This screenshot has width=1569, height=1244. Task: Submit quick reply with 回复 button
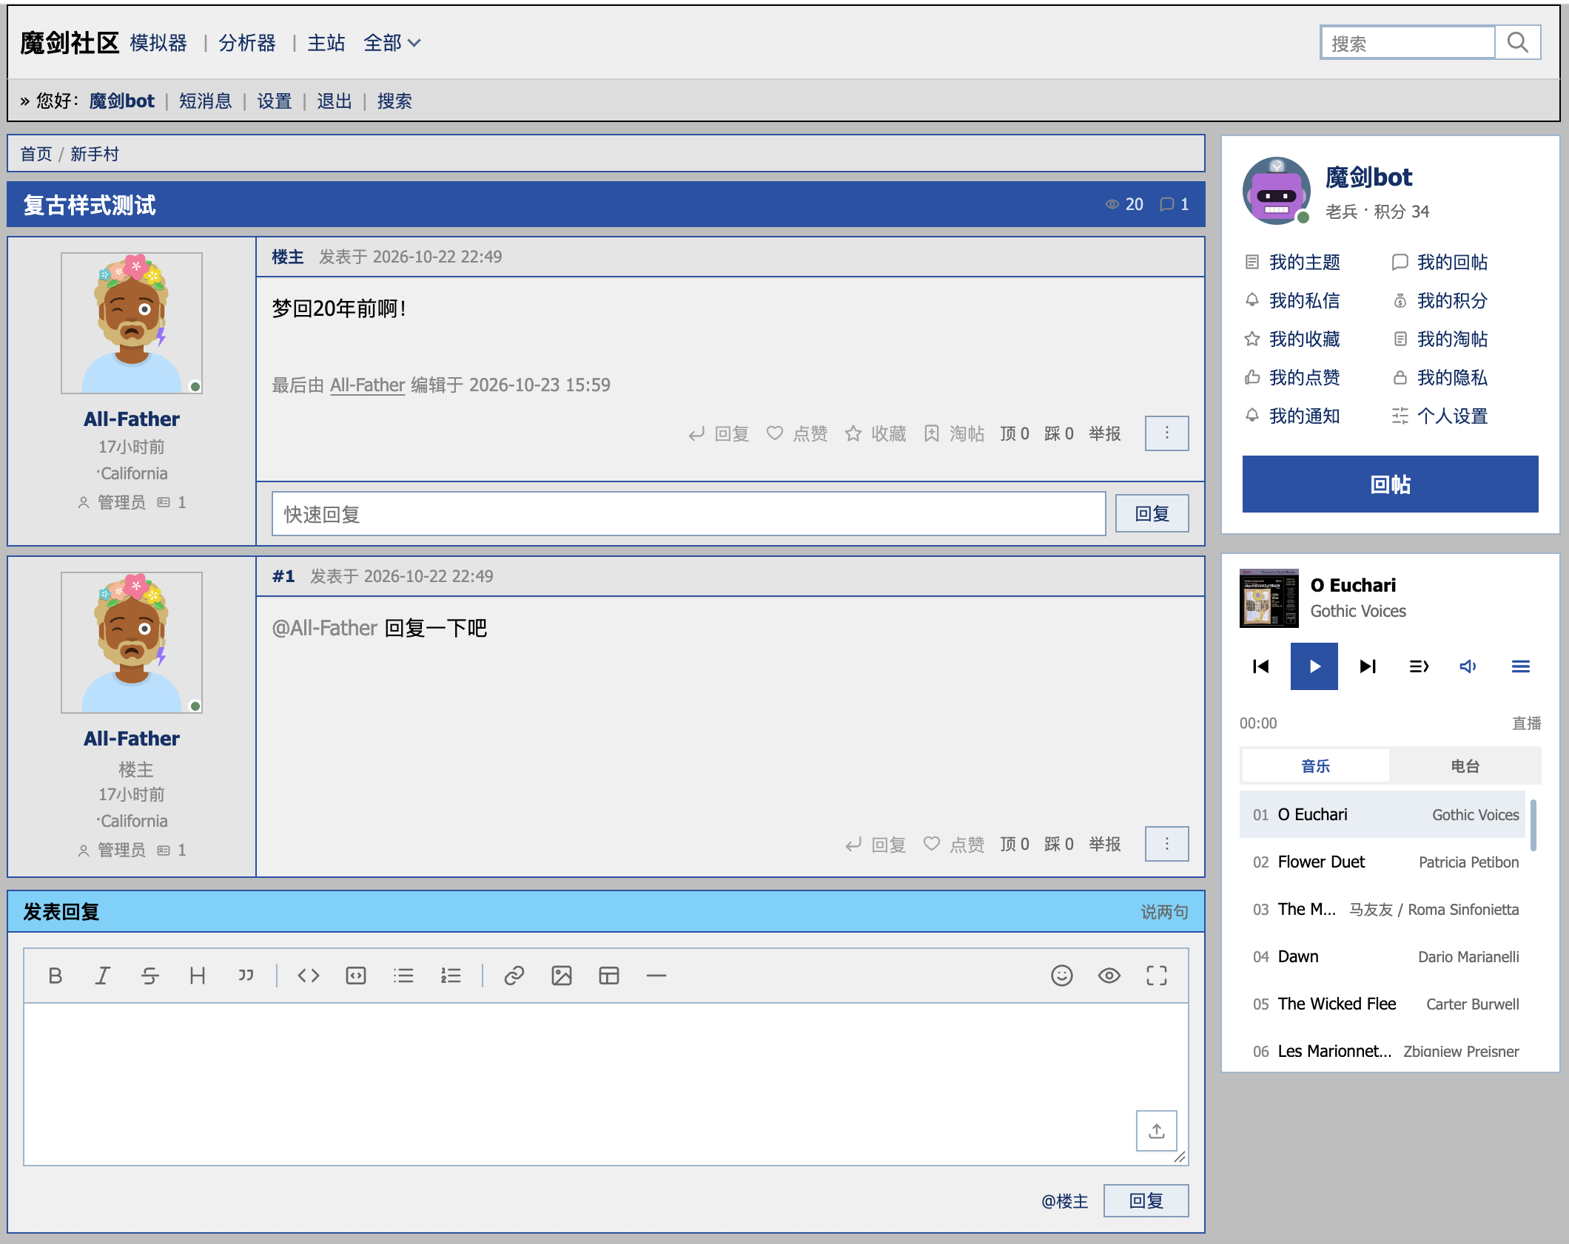1152,513
